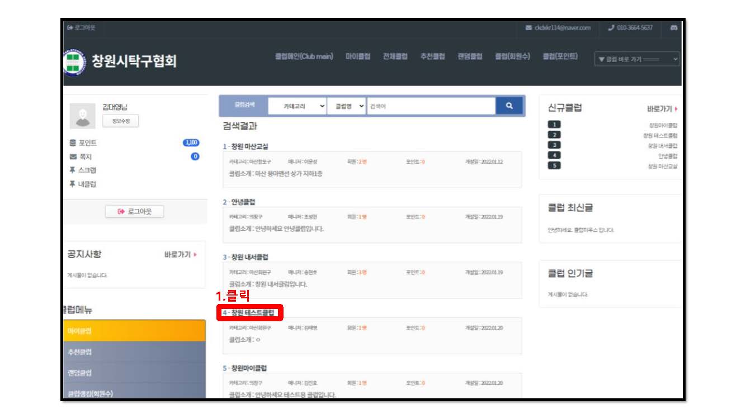
Task: Click the 포인트 coins icon in profile panel
Action: click(73, 143)
